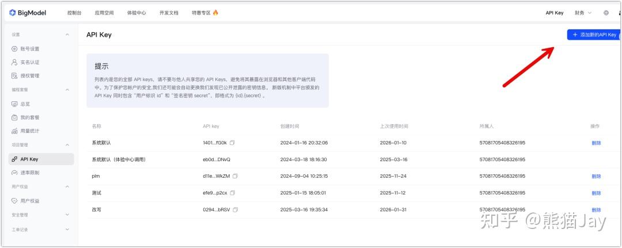Click creation time 2024-09-04 10:25:15
The height and width of the screenshot is (248, 622).
tap(304, 176)
